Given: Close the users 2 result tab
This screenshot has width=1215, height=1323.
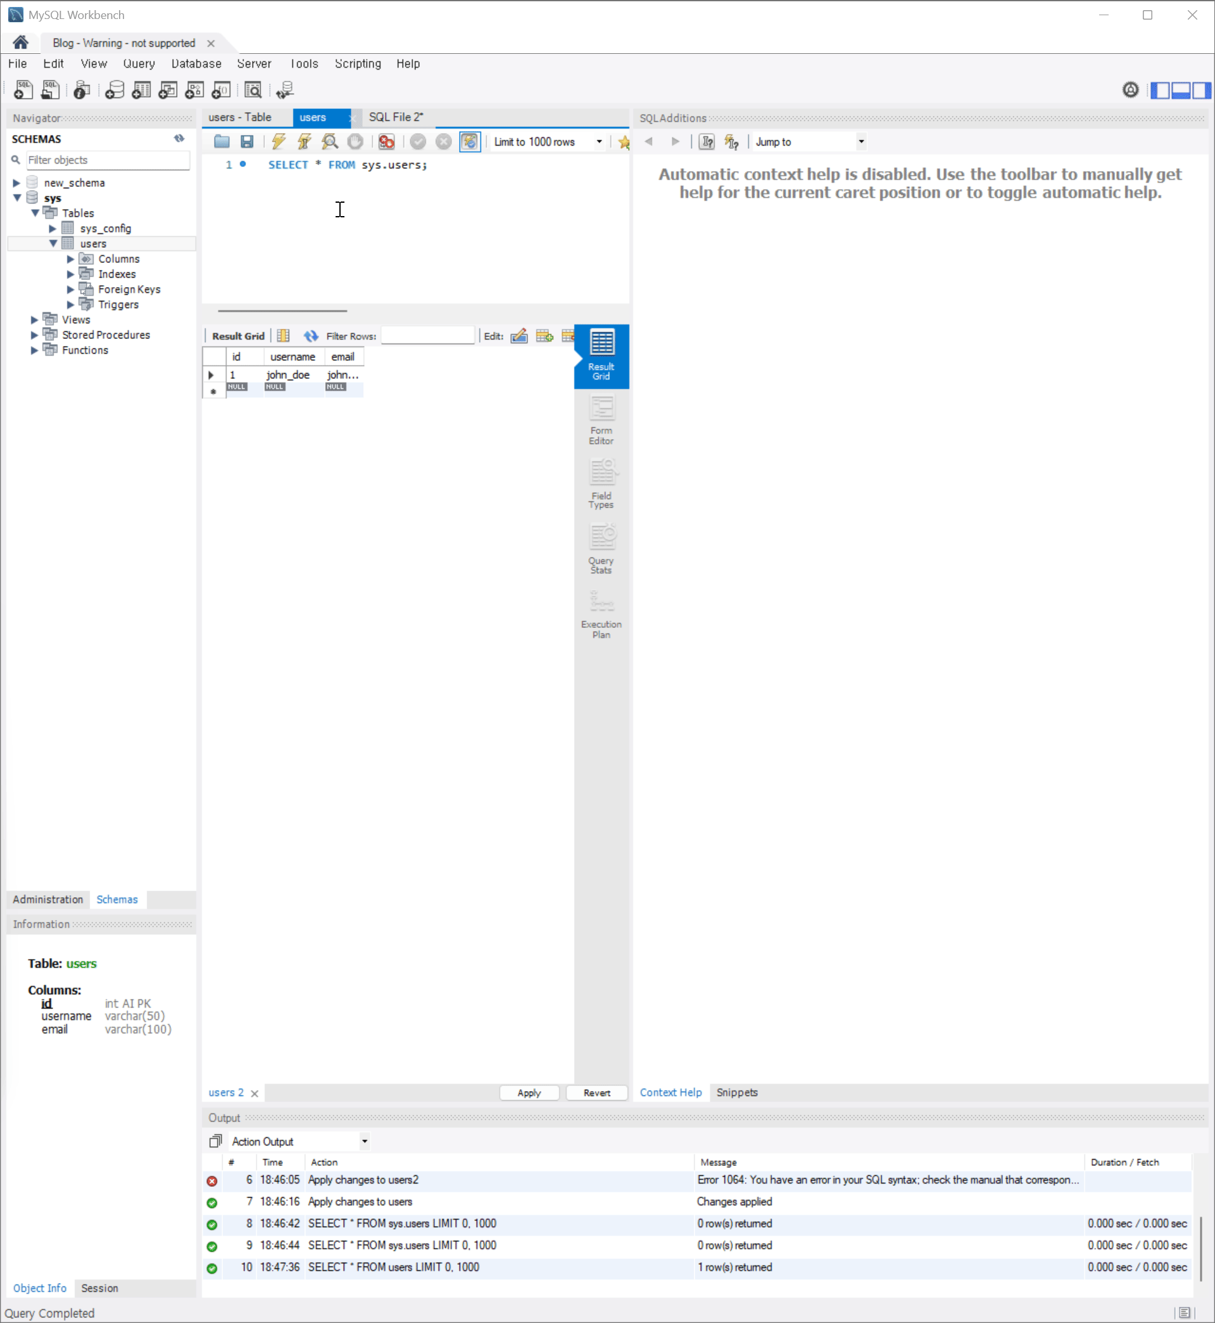Looking at the screenshot, I should (255, 1094).
